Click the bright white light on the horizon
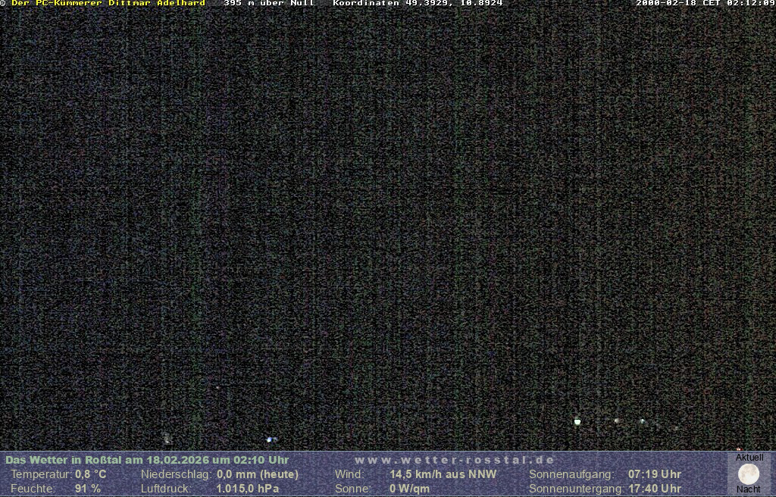This screenshot has width=776, height=497. (x=577, y=421)
